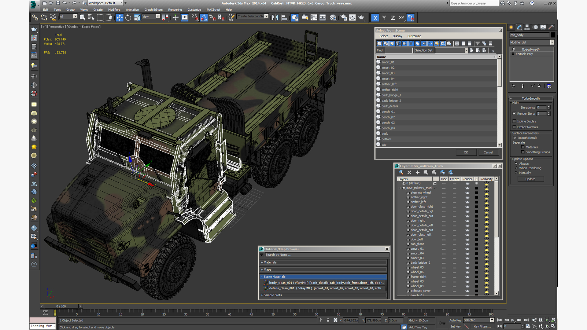Activate the Select and Uniform Scale tool
Viewport: 587px width, 330px height.
click(x=137, y=18)
